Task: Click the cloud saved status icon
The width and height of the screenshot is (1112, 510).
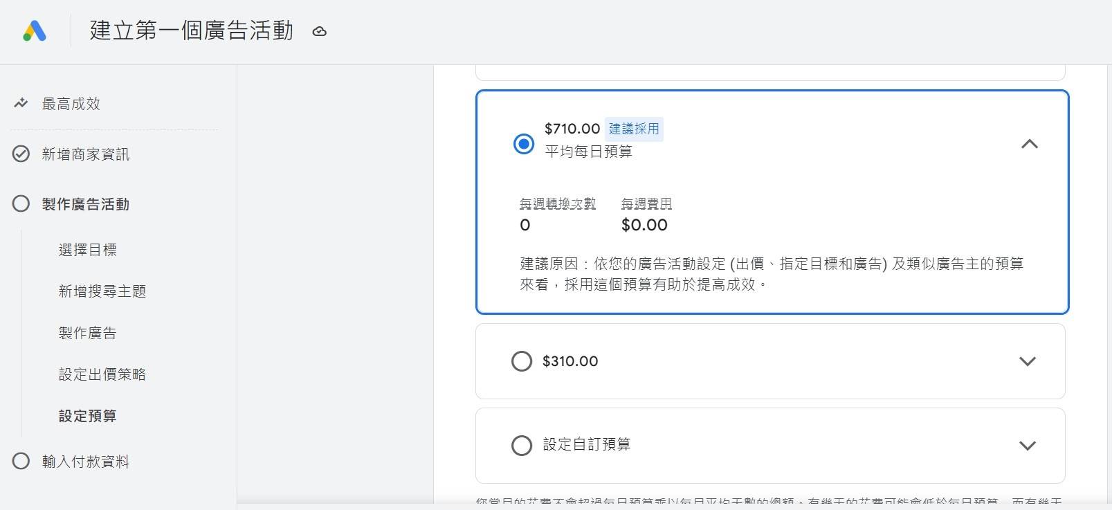Action: 319,31
